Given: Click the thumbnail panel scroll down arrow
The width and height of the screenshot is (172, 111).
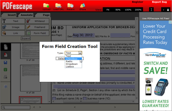Looking at the screenshot, I should click(49, 102).
